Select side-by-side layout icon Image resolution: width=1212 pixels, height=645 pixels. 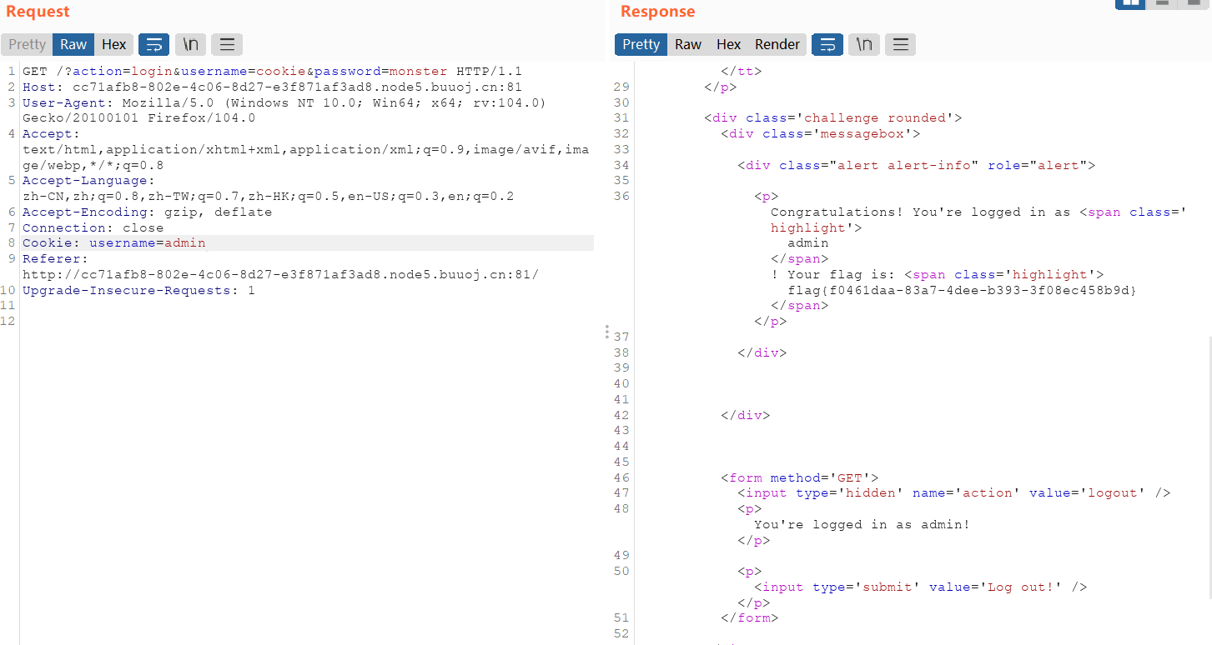coord(1130,3)
